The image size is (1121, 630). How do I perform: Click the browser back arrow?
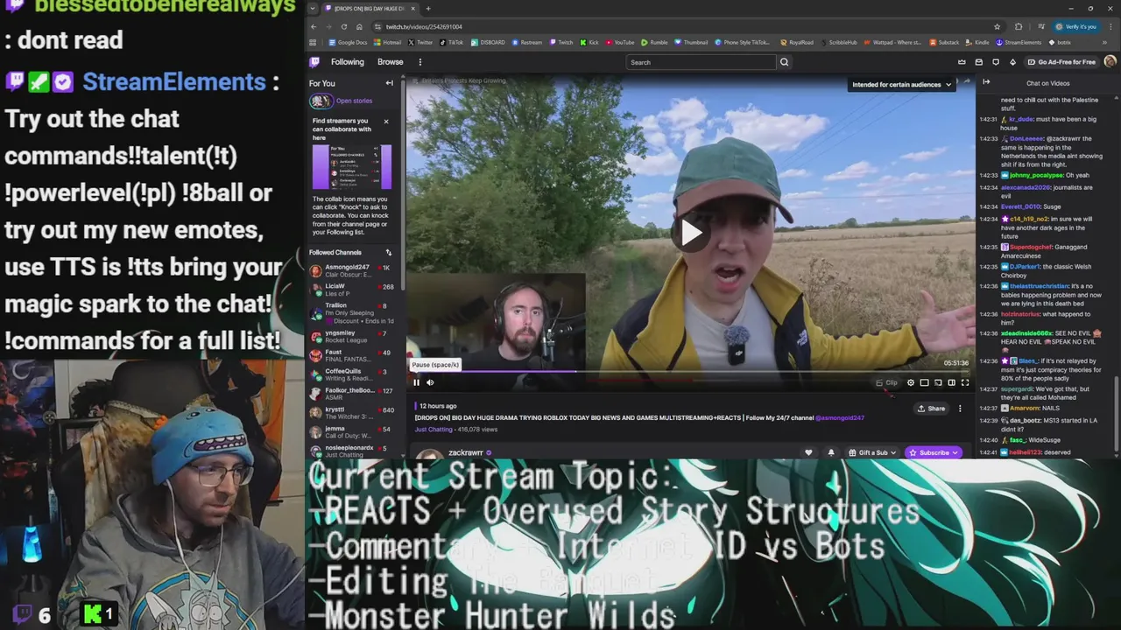tap(314, 27)
